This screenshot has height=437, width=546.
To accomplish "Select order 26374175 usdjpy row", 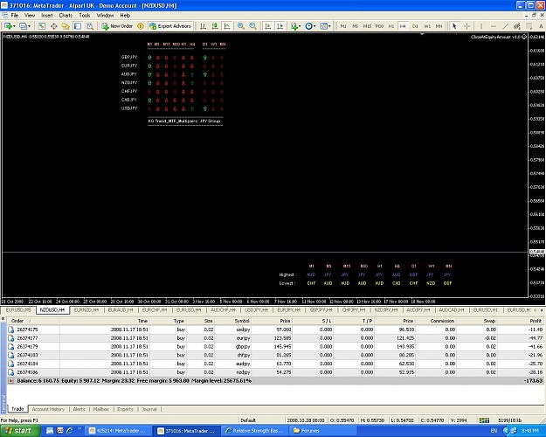I will 275,329.
